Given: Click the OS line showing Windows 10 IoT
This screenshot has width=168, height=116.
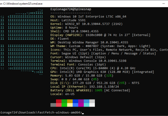Looking at the screenshot, I should [88, 16].
